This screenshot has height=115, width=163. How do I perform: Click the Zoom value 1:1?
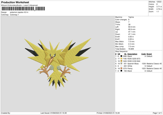158,11
